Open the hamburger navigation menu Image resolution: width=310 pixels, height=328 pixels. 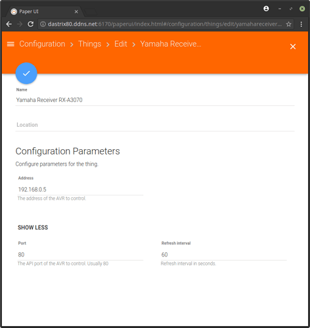(11, 44)
